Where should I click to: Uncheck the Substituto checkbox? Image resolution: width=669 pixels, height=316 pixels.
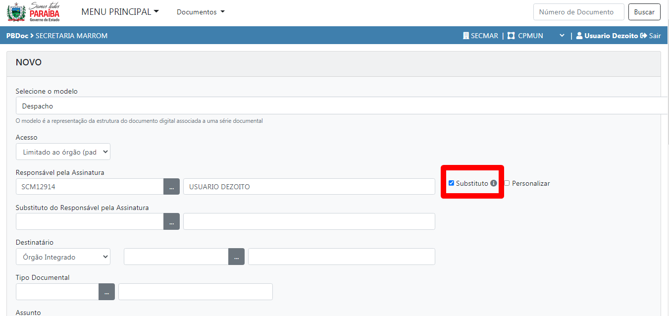[451, 183]
